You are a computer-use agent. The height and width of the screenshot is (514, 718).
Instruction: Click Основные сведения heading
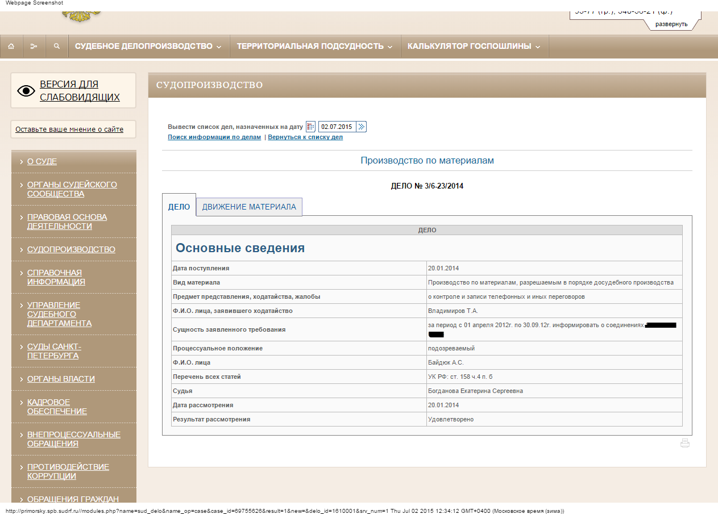point(240,248)
